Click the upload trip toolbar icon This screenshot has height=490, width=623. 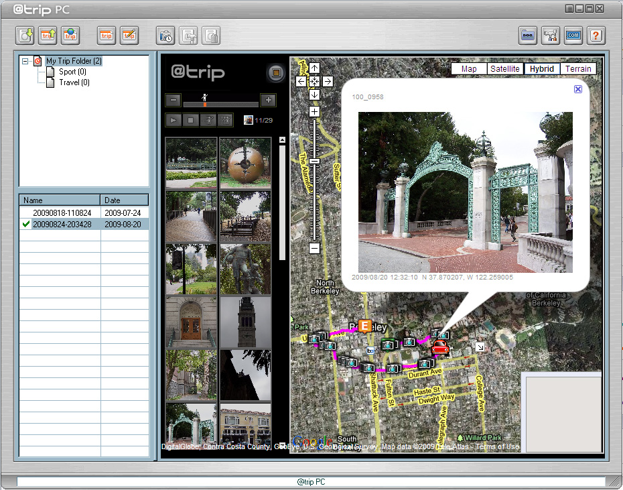[48, 36]
